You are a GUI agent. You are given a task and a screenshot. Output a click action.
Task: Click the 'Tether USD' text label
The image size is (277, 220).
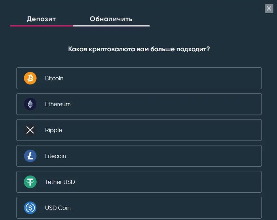click(x=60, y=182)
